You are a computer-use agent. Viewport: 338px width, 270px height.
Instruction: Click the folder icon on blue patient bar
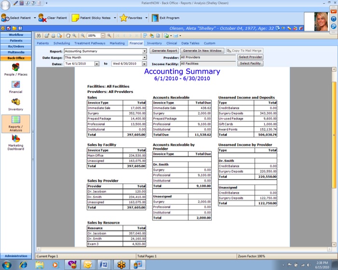point(14,28)
